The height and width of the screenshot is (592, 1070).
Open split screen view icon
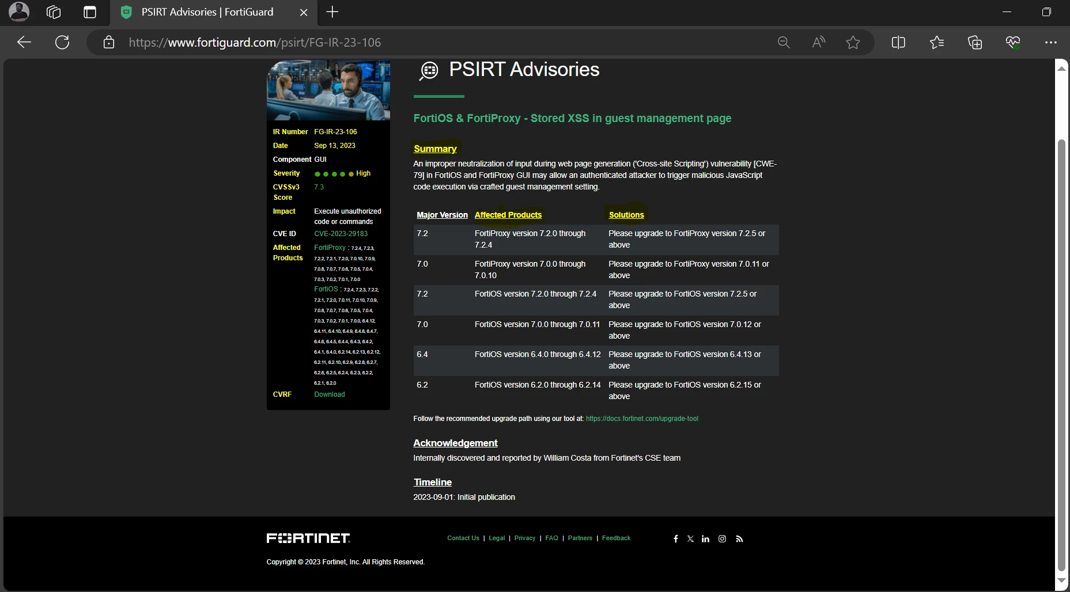coord(898,42)
